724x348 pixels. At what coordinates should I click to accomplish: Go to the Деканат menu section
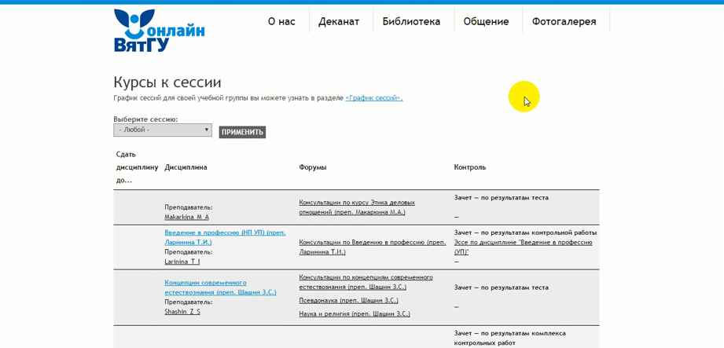tap(339, 21)
